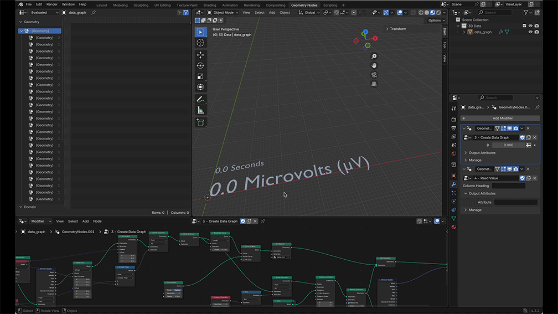This screenshot has width=558, height=314.
Task: Open the node editor Add menu
Action: (85, 221)
